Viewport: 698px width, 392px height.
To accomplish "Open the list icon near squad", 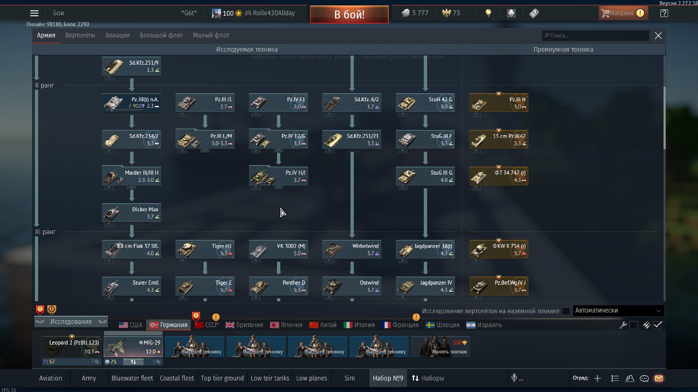I will 615,378.
